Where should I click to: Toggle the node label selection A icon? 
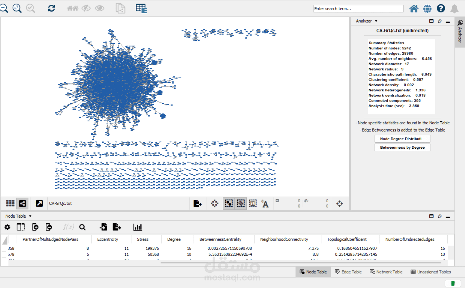265,204
